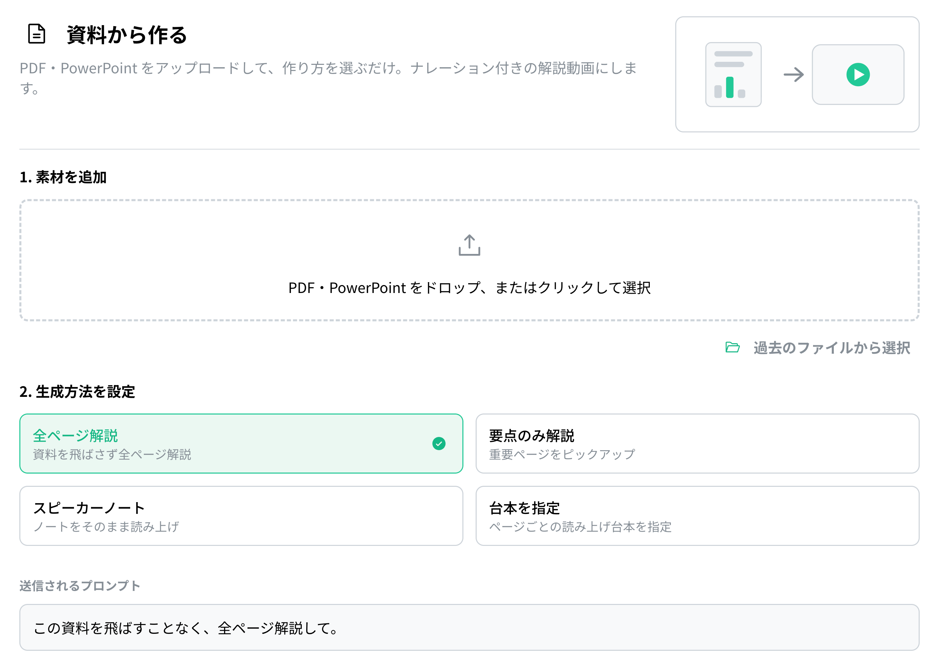Click the 送信されるプロンプト label
Screen dimensions: 937x662
click(x=79, y=586)
